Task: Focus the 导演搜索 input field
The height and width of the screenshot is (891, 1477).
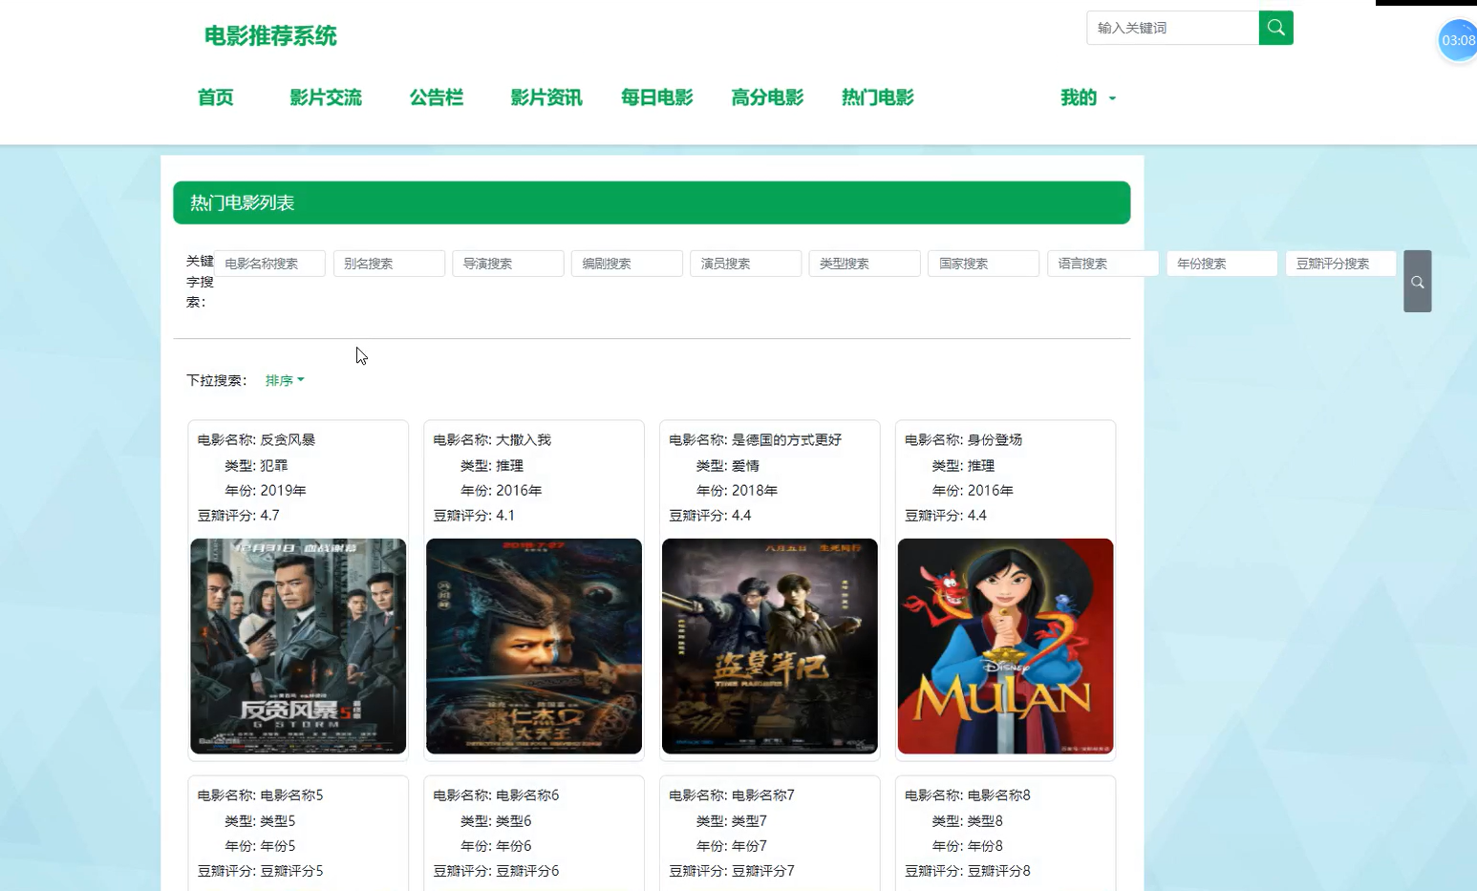Action: click(508, 264)
